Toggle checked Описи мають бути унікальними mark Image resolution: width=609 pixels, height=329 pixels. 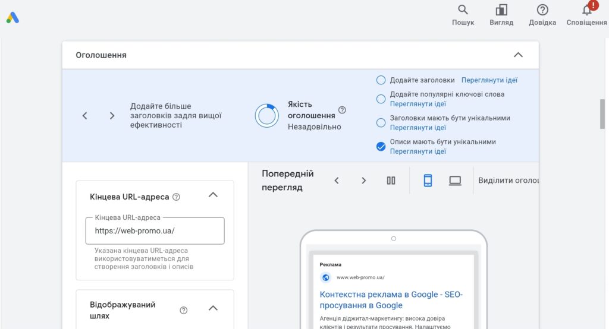[x=381, y=146]
